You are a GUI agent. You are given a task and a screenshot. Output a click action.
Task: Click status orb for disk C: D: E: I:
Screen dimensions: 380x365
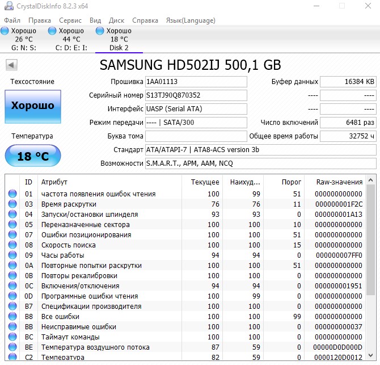[x=53, y=31]
